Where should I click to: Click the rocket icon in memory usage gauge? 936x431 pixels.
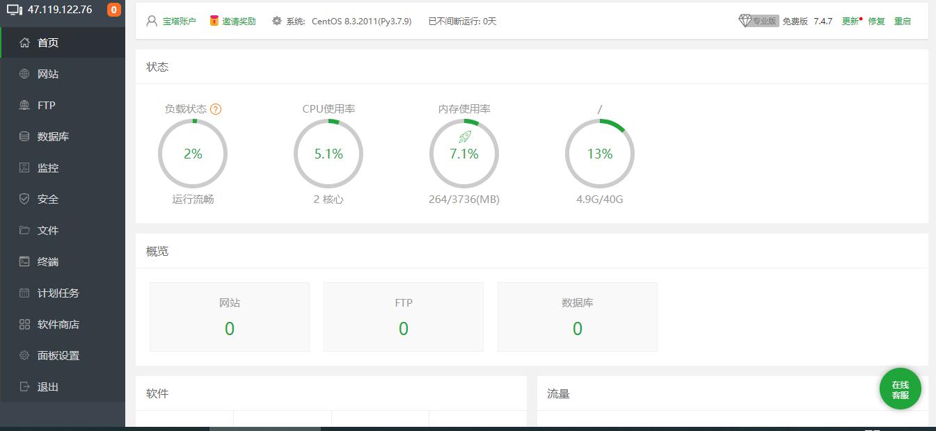click(464, 138)
